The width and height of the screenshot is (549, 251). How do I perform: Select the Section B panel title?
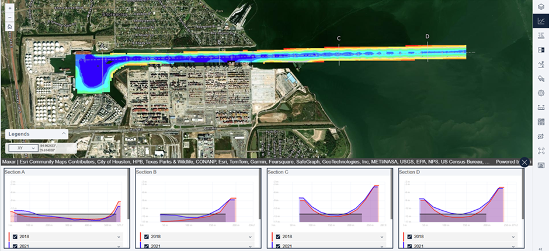(x=146, y=172)
